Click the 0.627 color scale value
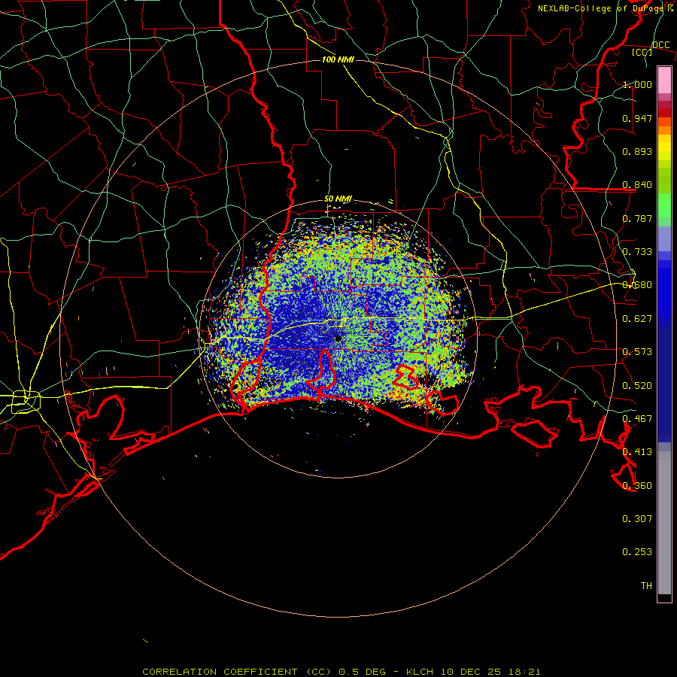Screen dimensions: 677x677 coord(637,319)
